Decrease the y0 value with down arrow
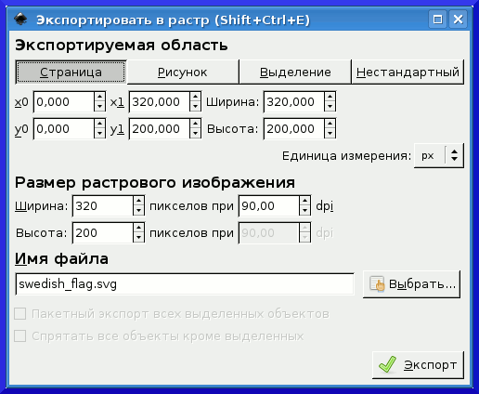The height and width of the screenshot is (394, 479). (x=99, y=134)
